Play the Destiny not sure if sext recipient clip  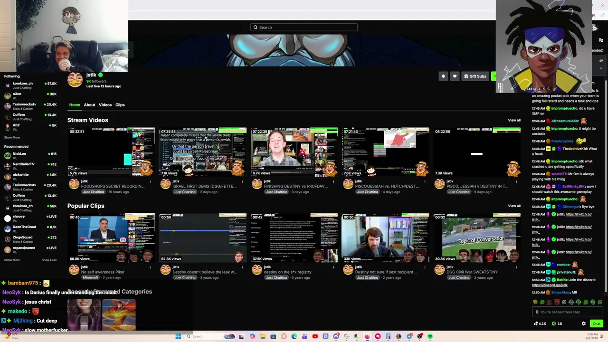(x=386, y=237)
